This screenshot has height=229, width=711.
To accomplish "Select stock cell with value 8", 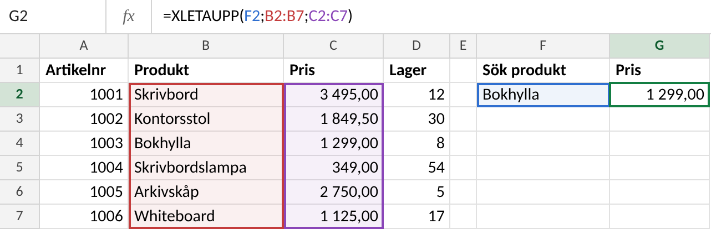I will (x=417, y=143).
